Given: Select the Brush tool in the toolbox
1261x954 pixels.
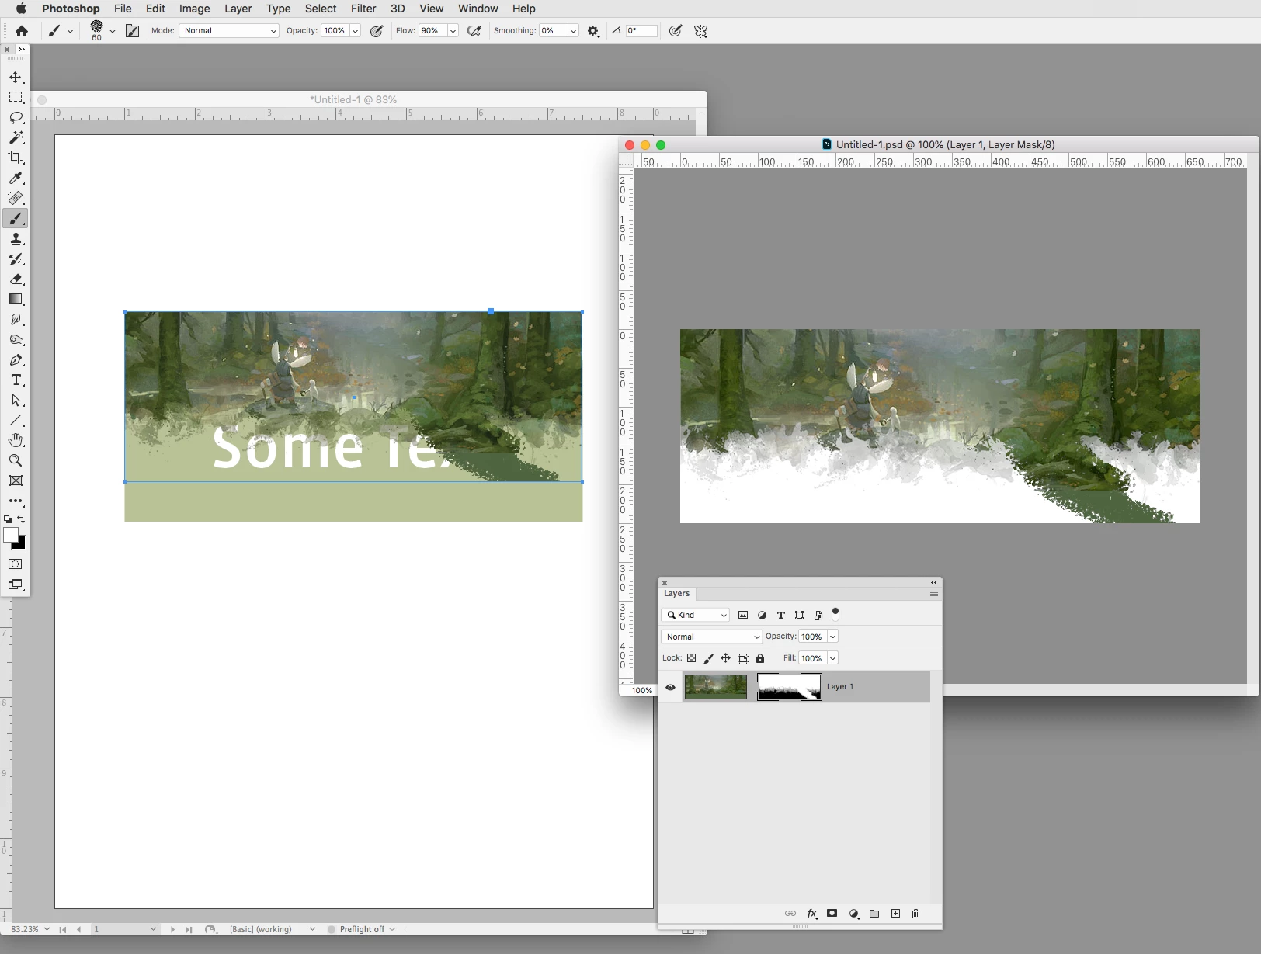Looking at the screenshot, I should click(16, 219).
